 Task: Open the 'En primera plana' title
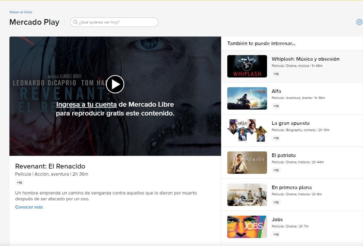[x=291, y=187]
